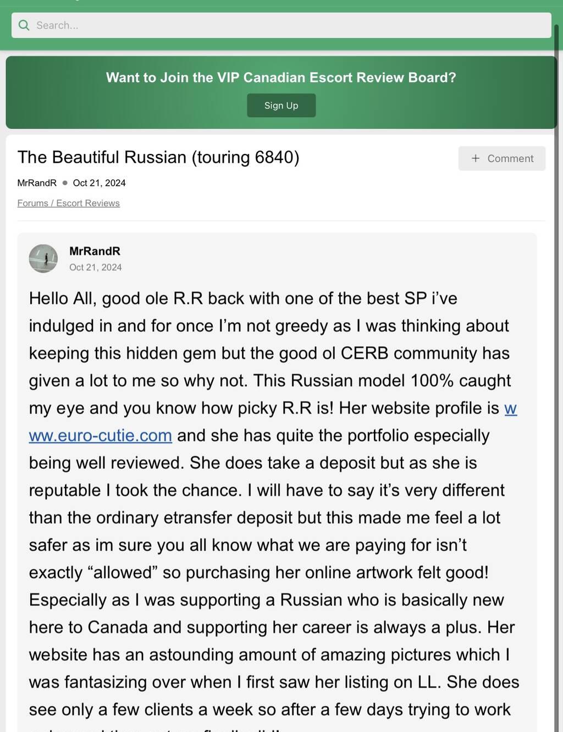
Task: Click the bold MrRandR username beside avatar
Action: point(95,251)
